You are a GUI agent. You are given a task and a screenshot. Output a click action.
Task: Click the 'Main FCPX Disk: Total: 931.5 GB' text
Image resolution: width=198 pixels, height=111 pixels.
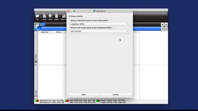tap(83, 102)
